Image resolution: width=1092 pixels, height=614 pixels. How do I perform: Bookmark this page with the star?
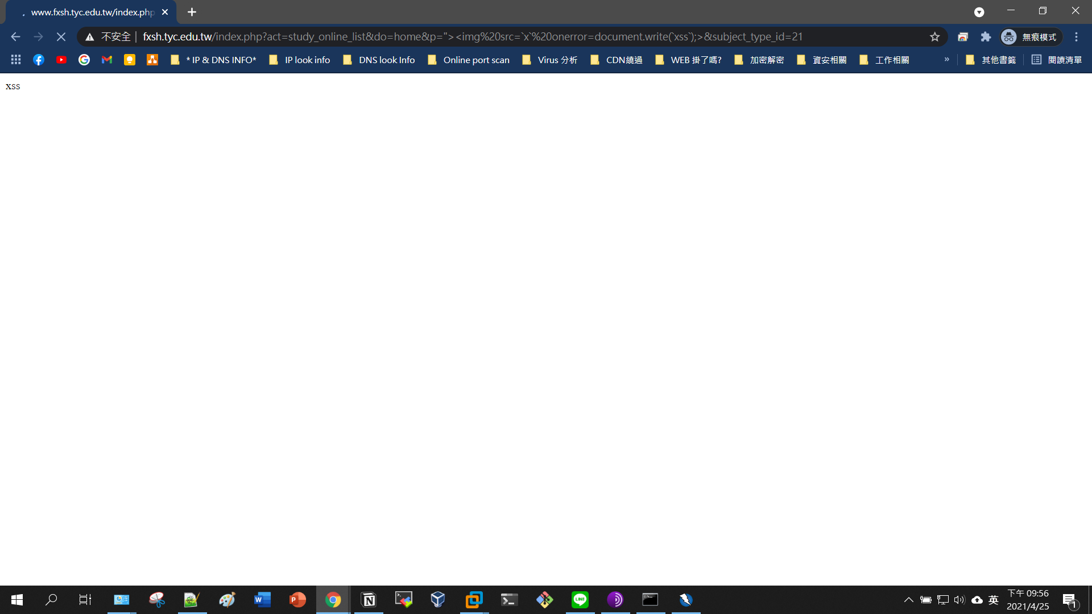click(x=934, y=37)
